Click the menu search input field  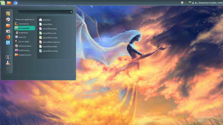45,12
